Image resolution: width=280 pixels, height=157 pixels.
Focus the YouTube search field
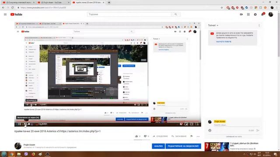pyautogui.click(x=129, y=14)
